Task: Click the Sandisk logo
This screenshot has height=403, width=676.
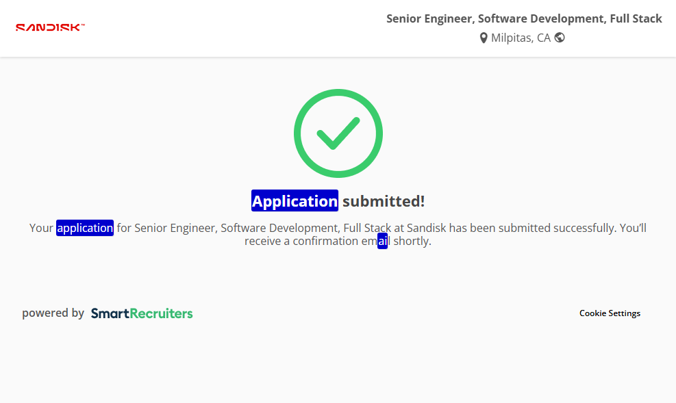Action: pyautogui.click(x=50, y=28)
